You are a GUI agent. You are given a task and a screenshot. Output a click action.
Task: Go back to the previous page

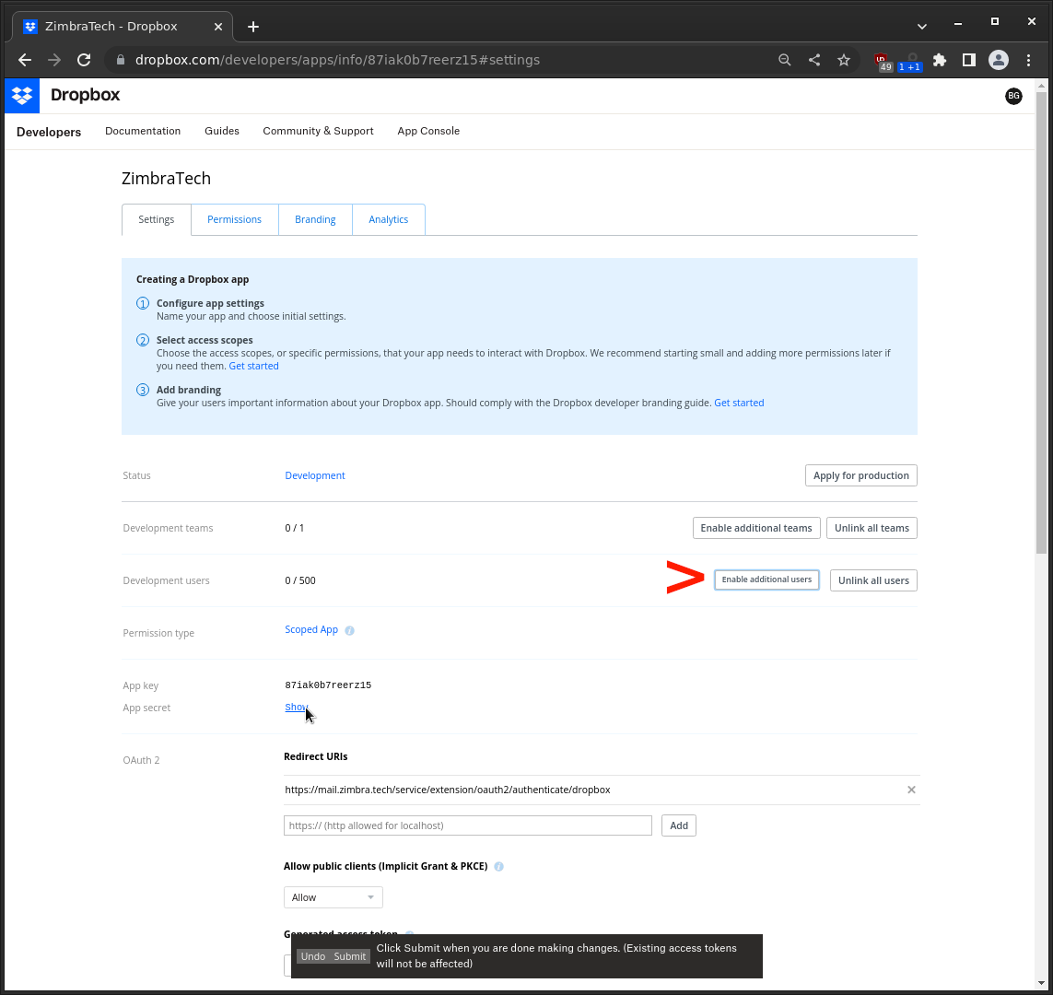coord(25,60)
